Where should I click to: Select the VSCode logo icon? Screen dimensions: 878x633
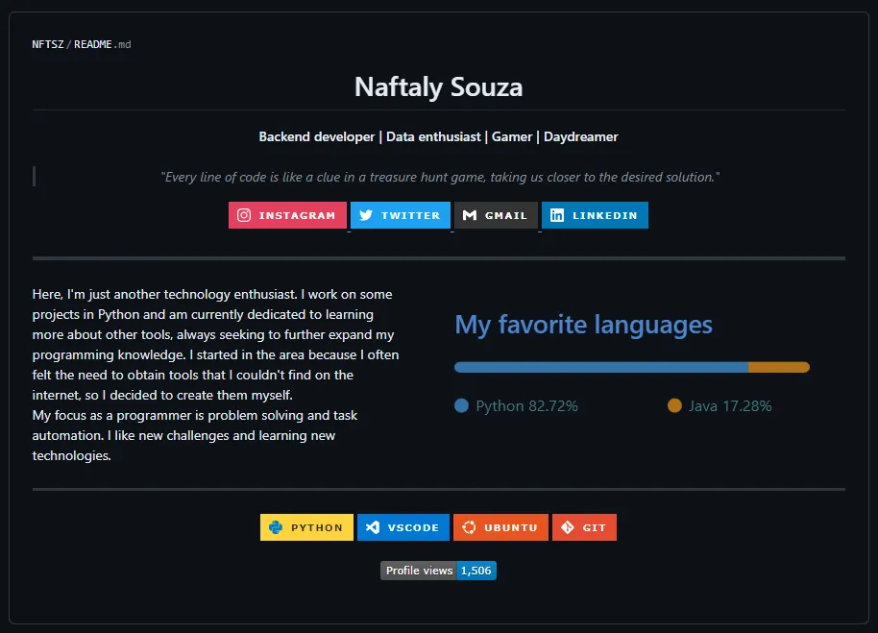[374, 526]
